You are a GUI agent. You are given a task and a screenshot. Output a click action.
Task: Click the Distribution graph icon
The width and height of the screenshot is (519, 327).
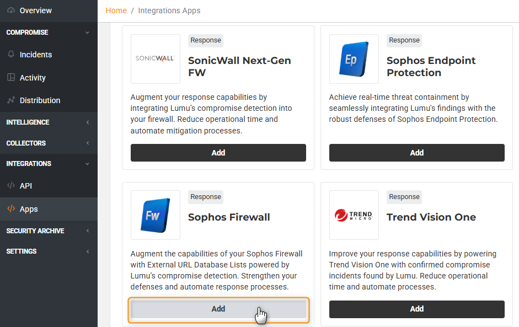[11, 100]
